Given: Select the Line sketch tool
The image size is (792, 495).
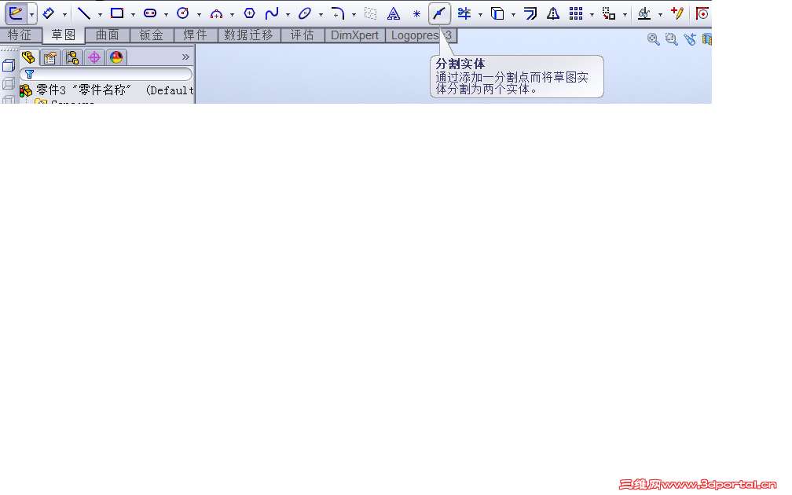Looking at the screenshot, I should [x=86, y=13].
